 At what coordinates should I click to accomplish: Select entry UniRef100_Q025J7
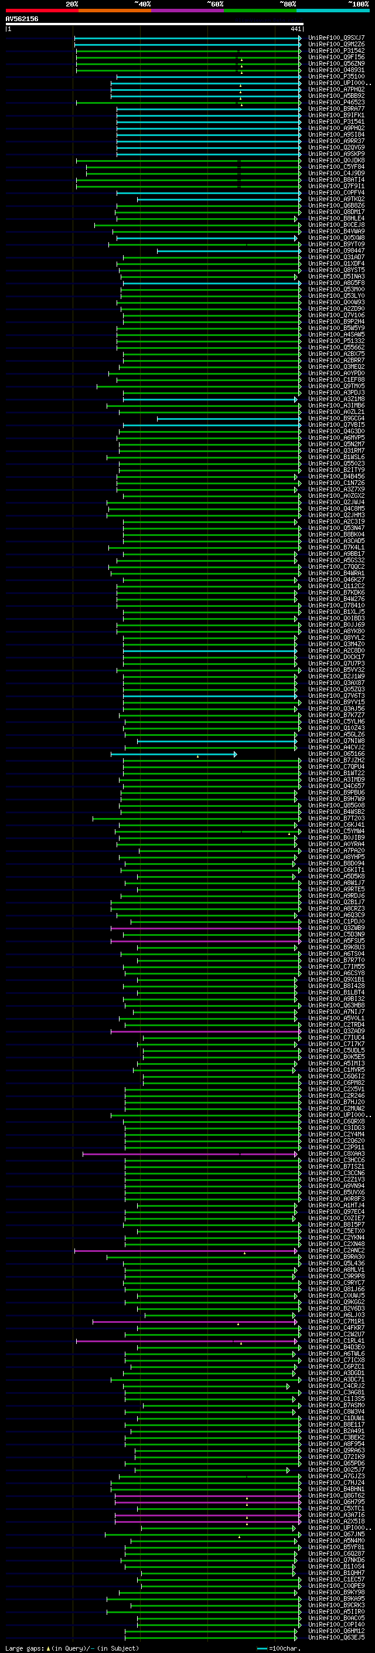[x=336, y=1470]
